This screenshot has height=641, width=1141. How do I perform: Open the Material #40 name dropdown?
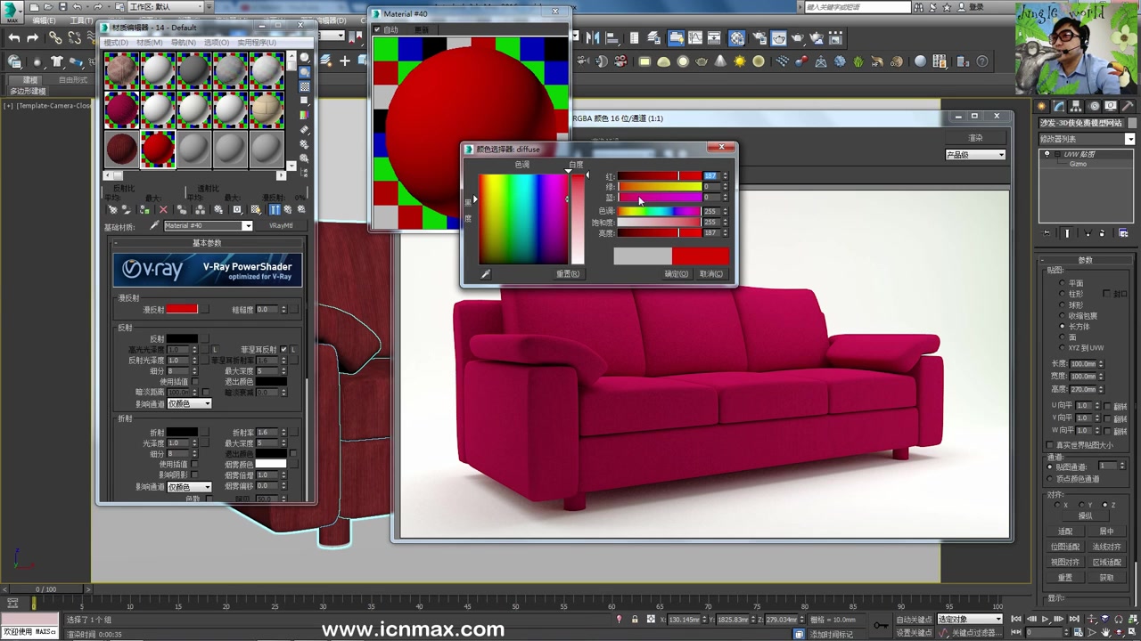pos(248,225)
